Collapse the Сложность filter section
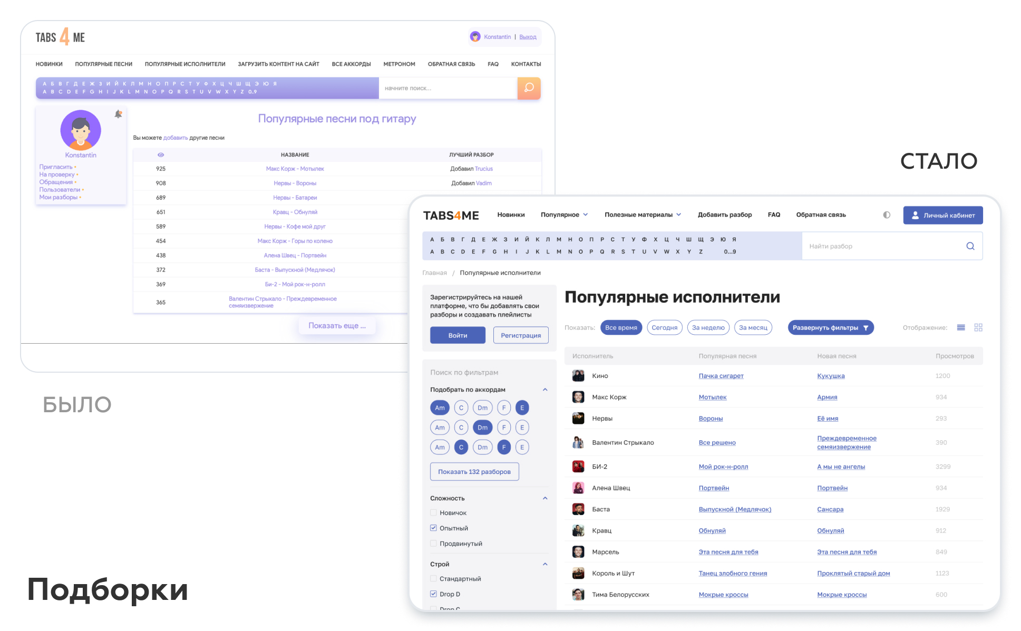 tap(545, 498)
